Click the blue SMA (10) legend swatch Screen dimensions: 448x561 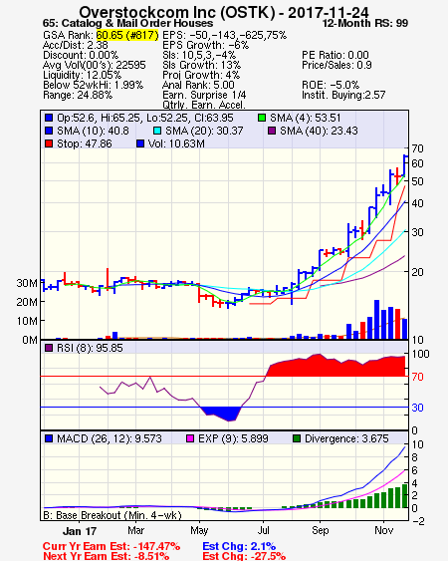point(49,131)
